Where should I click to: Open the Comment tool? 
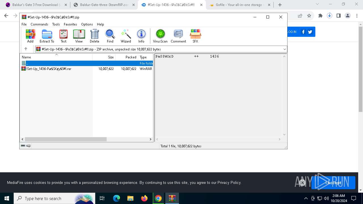point(178,36)
